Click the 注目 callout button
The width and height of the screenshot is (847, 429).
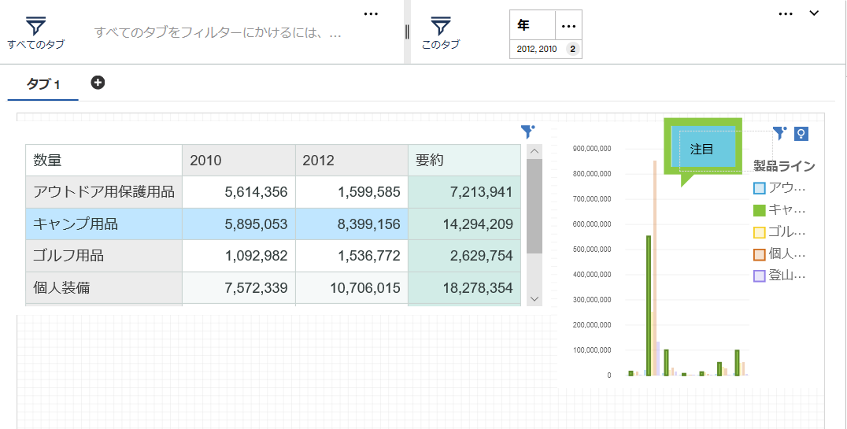coord(702,150)
